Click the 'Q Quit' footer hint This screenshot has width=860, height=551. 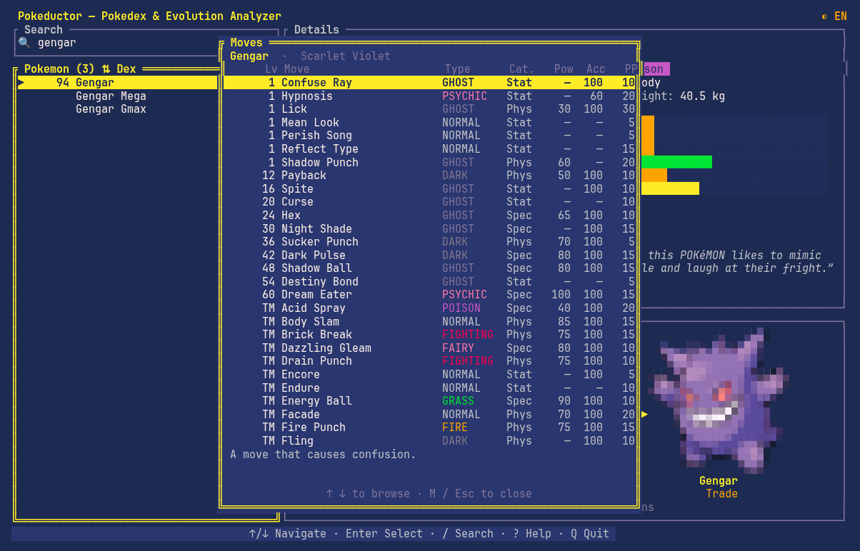(590, 533)
